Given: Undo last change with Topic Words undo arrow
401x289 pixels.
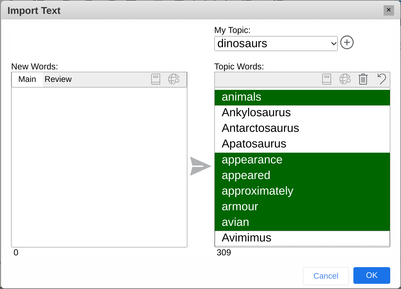Looking at the screenshot, I should [382, 79].
